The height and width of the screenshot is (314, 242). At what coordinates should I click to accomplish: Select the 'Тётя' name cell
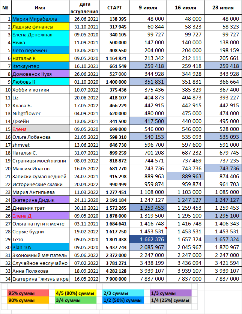tap(40, 239)
